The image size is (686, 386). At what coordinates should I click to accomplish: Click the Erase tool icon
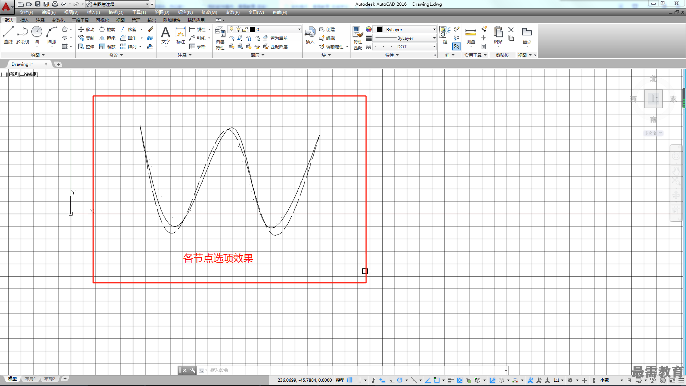(x=150, y=29)
